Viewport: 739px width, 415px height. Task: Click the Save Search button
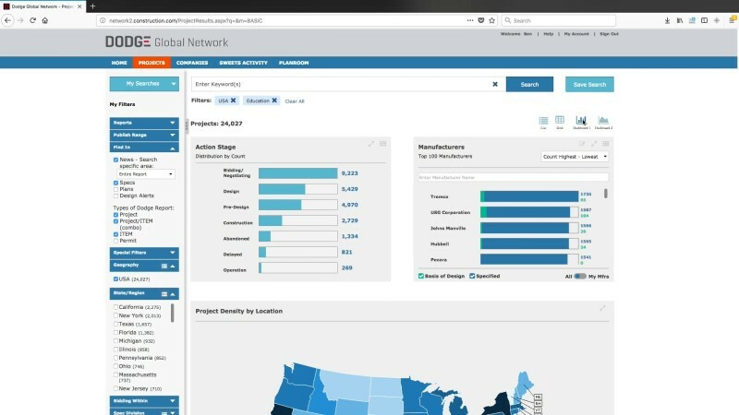pos(589,84)
